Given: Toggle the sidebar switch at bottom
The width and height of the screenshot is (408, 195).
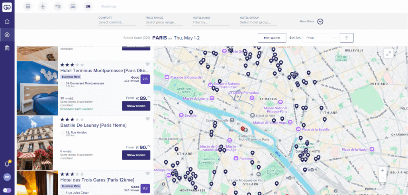Looking at the screenshot, I should point(7,190).
